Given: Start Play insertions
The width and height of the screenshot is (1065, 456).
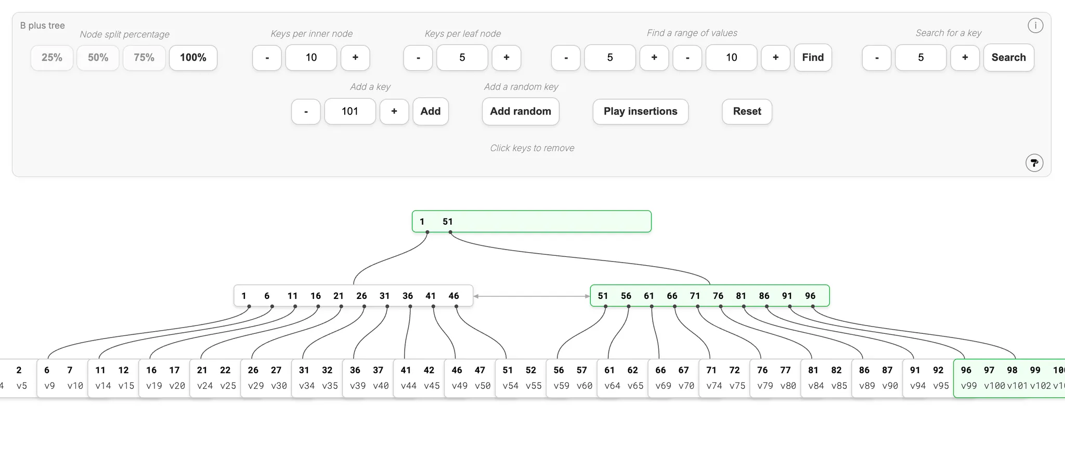Looking at the screenshot, I should coord(640,111).
